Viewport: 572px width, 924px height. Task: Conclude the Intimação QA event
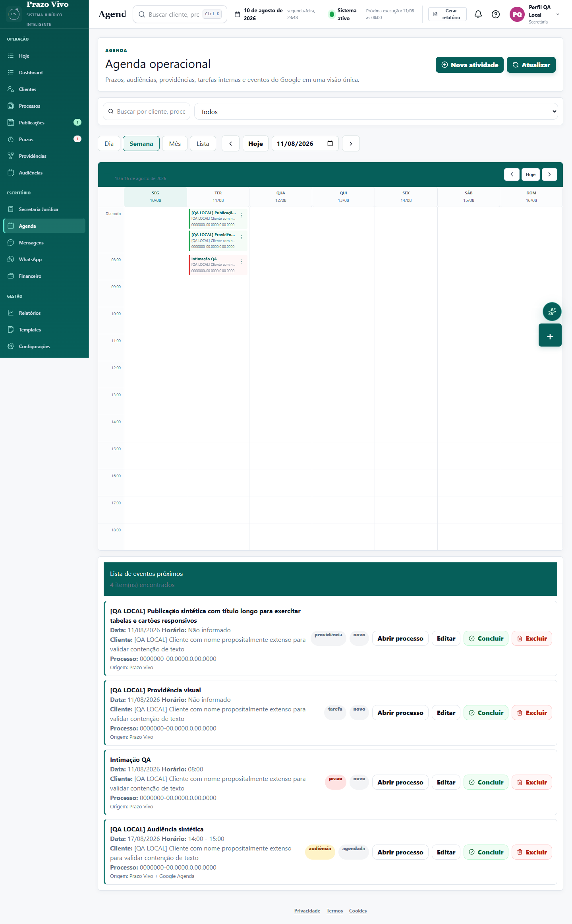coord(486,782)
